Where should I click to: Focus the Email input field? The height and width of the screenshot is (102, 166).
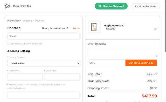(43, 36)
